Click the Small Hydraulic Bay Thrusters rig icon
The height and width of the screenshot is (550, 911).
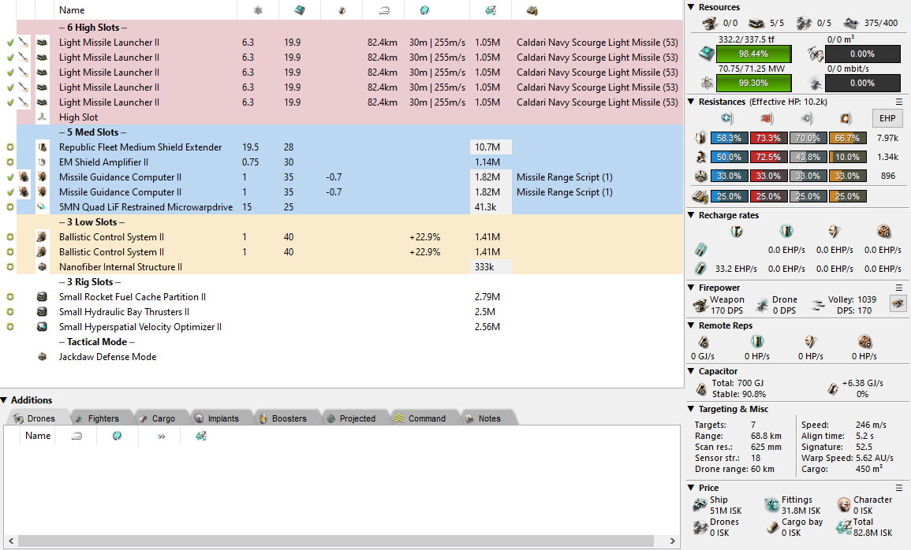click(43, 312)
